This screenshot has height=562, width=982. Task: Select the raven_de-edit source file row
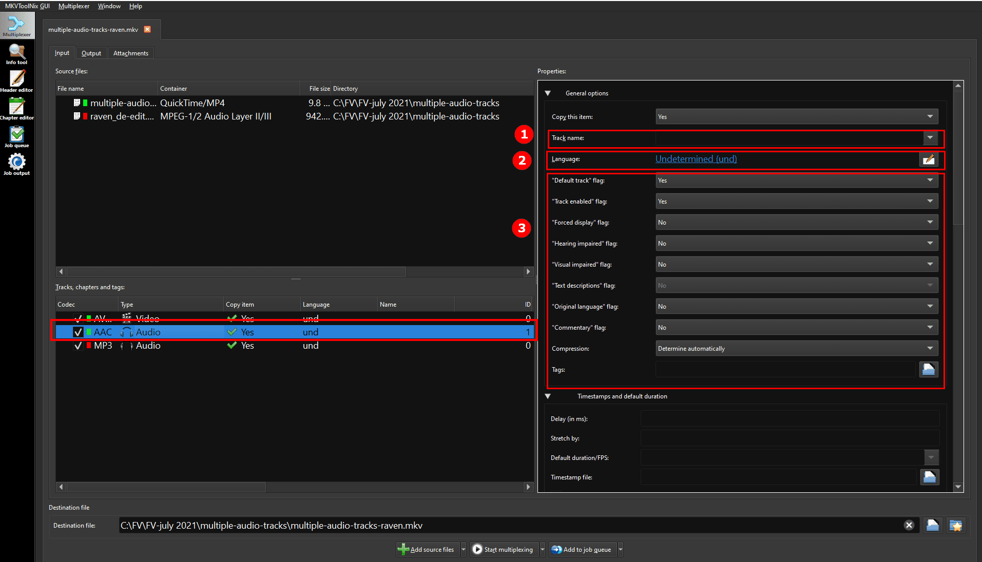tap(294, 116)
